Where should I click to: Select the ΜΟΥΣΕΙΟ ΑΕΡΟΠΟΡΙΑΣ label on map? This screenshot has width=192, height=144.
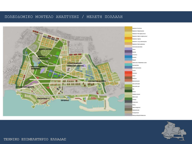[x=41, y=58]
